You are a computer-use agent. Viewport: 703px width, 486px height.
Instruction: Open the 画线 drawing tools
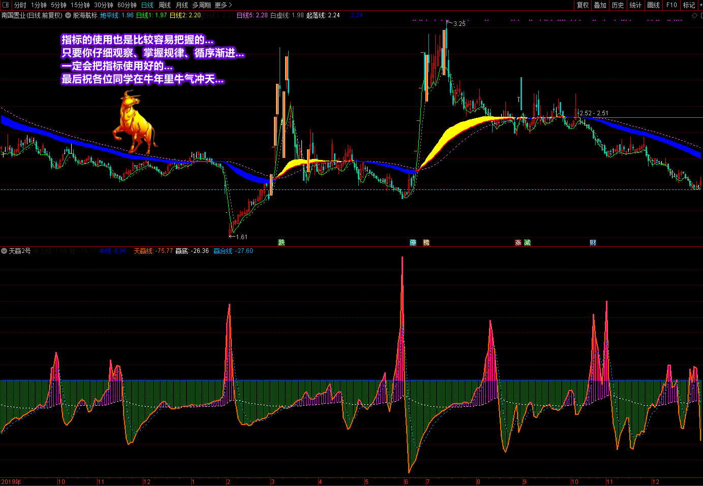(x=654, y=5)
